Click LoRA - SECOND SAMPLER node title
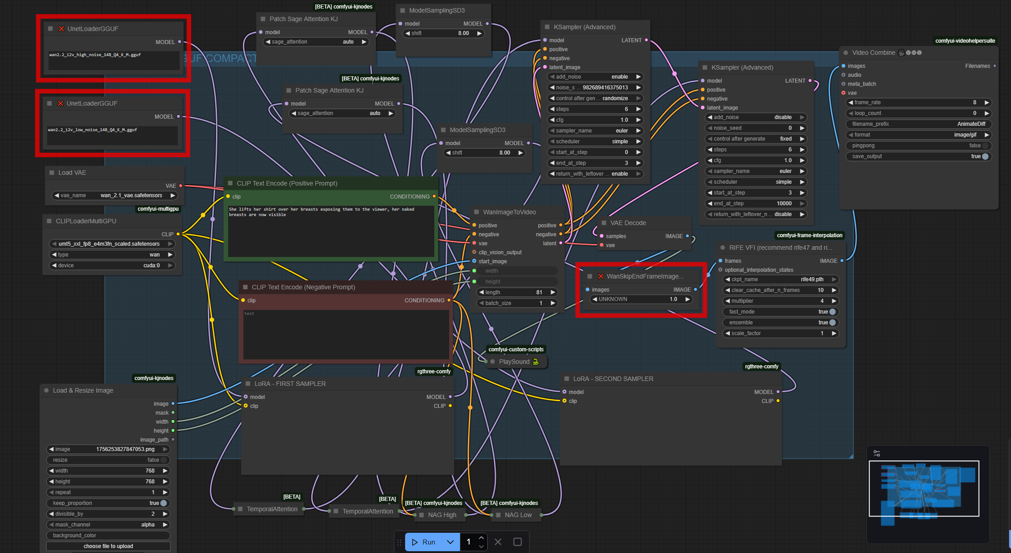Image resolution: width=1011 pixels, height=553 pixels. pos(613,379)
